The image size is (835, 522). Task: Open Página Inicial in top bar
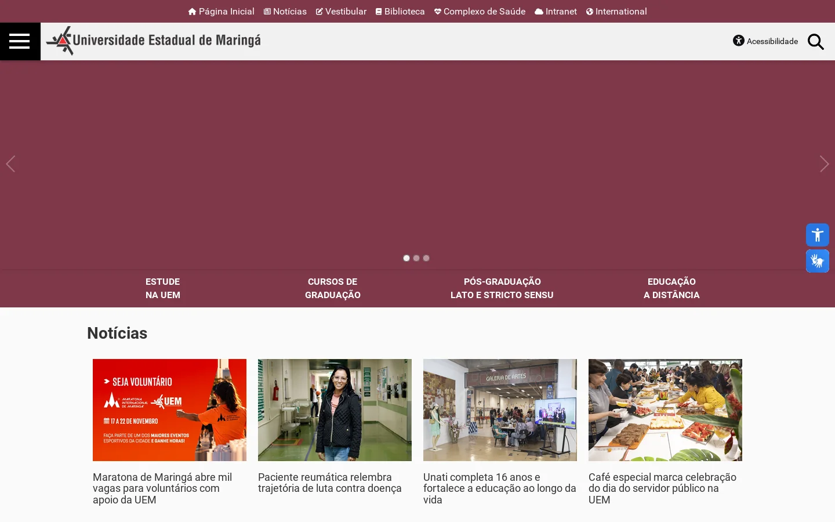[222, 12]
